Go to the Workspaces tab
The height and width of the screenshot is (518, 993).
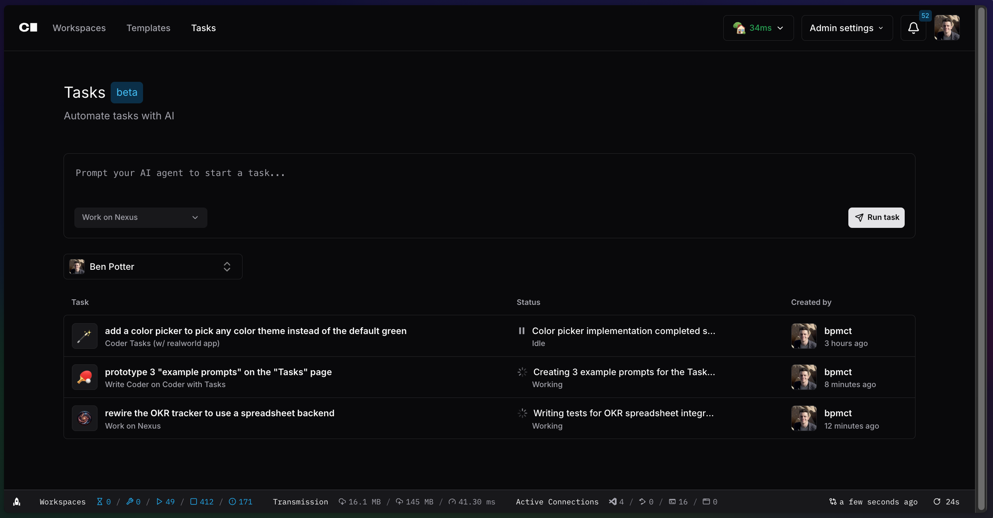click(79, 28)
